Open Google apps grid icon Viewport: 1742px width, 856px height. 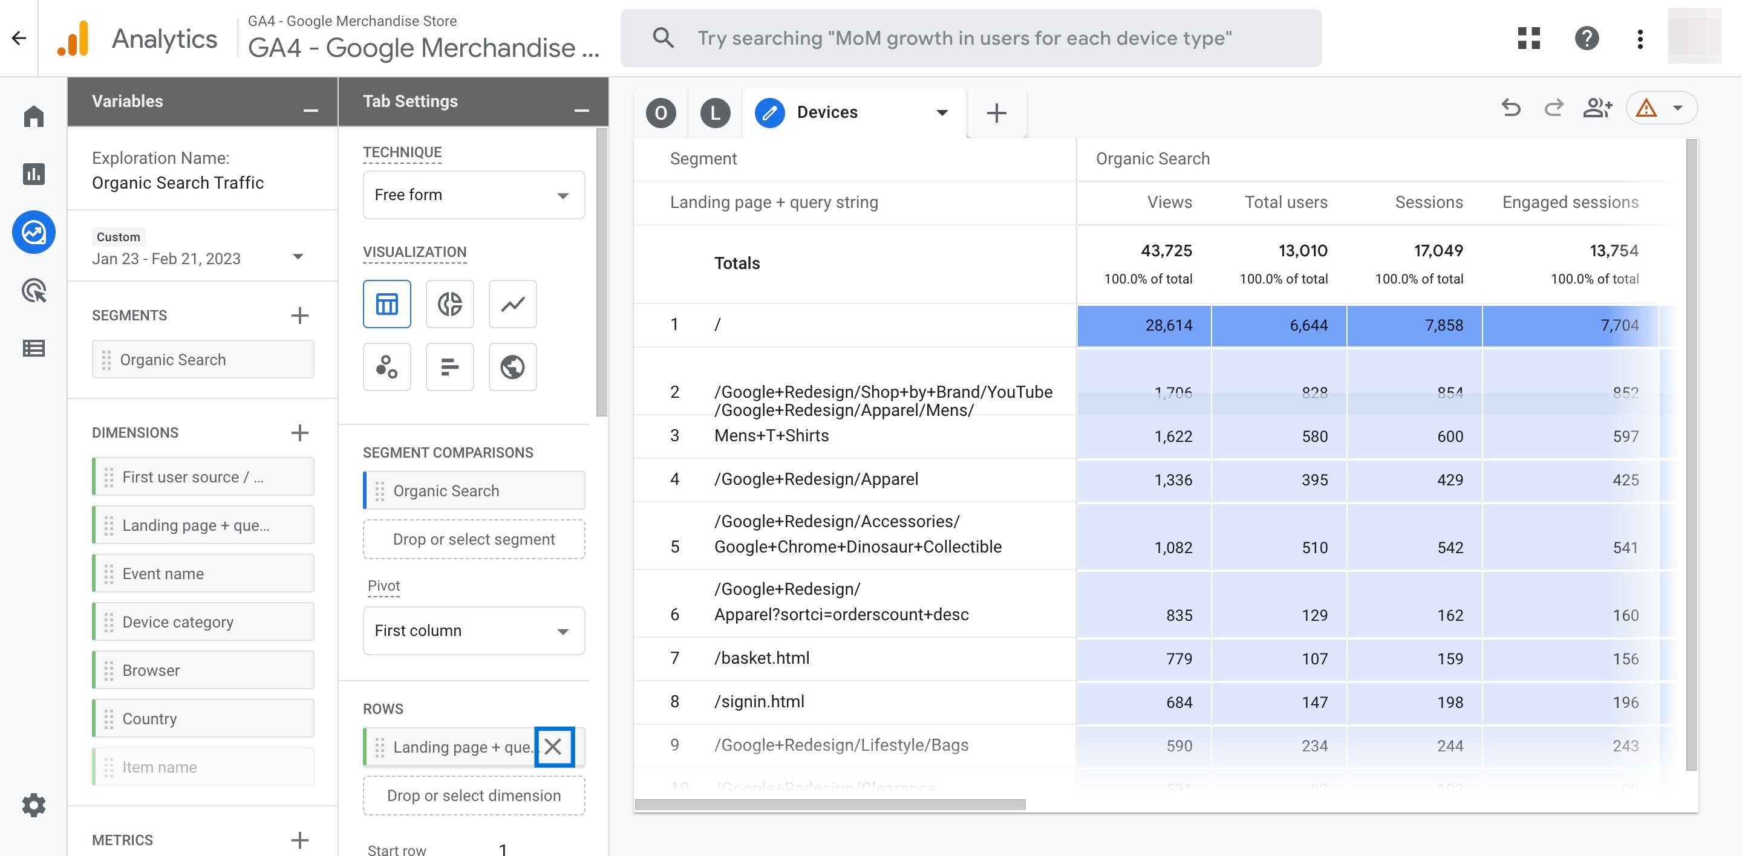point(1528,39)
